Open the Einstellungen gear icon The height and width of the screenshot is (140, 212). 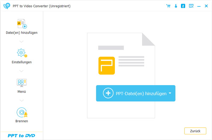click(22, 53)
